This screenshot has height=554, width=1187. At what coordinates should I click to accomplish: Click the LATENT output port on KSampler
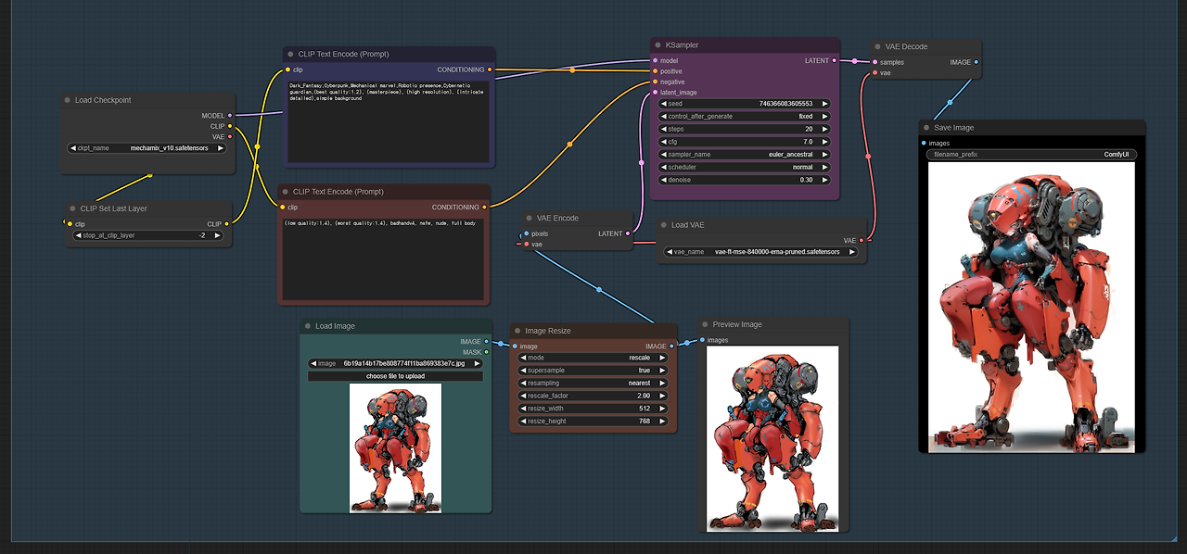coord(835,60)
